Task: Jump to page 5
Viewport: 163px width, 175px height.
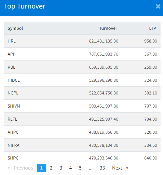Action: coord(80,168)
